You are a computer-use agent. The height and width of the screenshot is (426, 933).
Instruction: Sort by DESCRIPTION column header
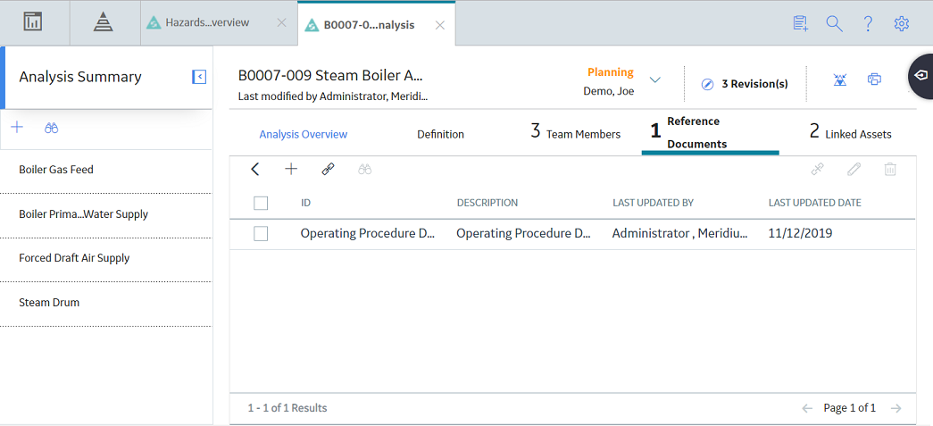(487, 203)
